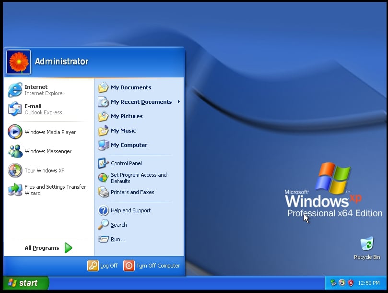Click the Control Panel icon
The height and width of the screenshot is (293, 388).
point(104,163)
